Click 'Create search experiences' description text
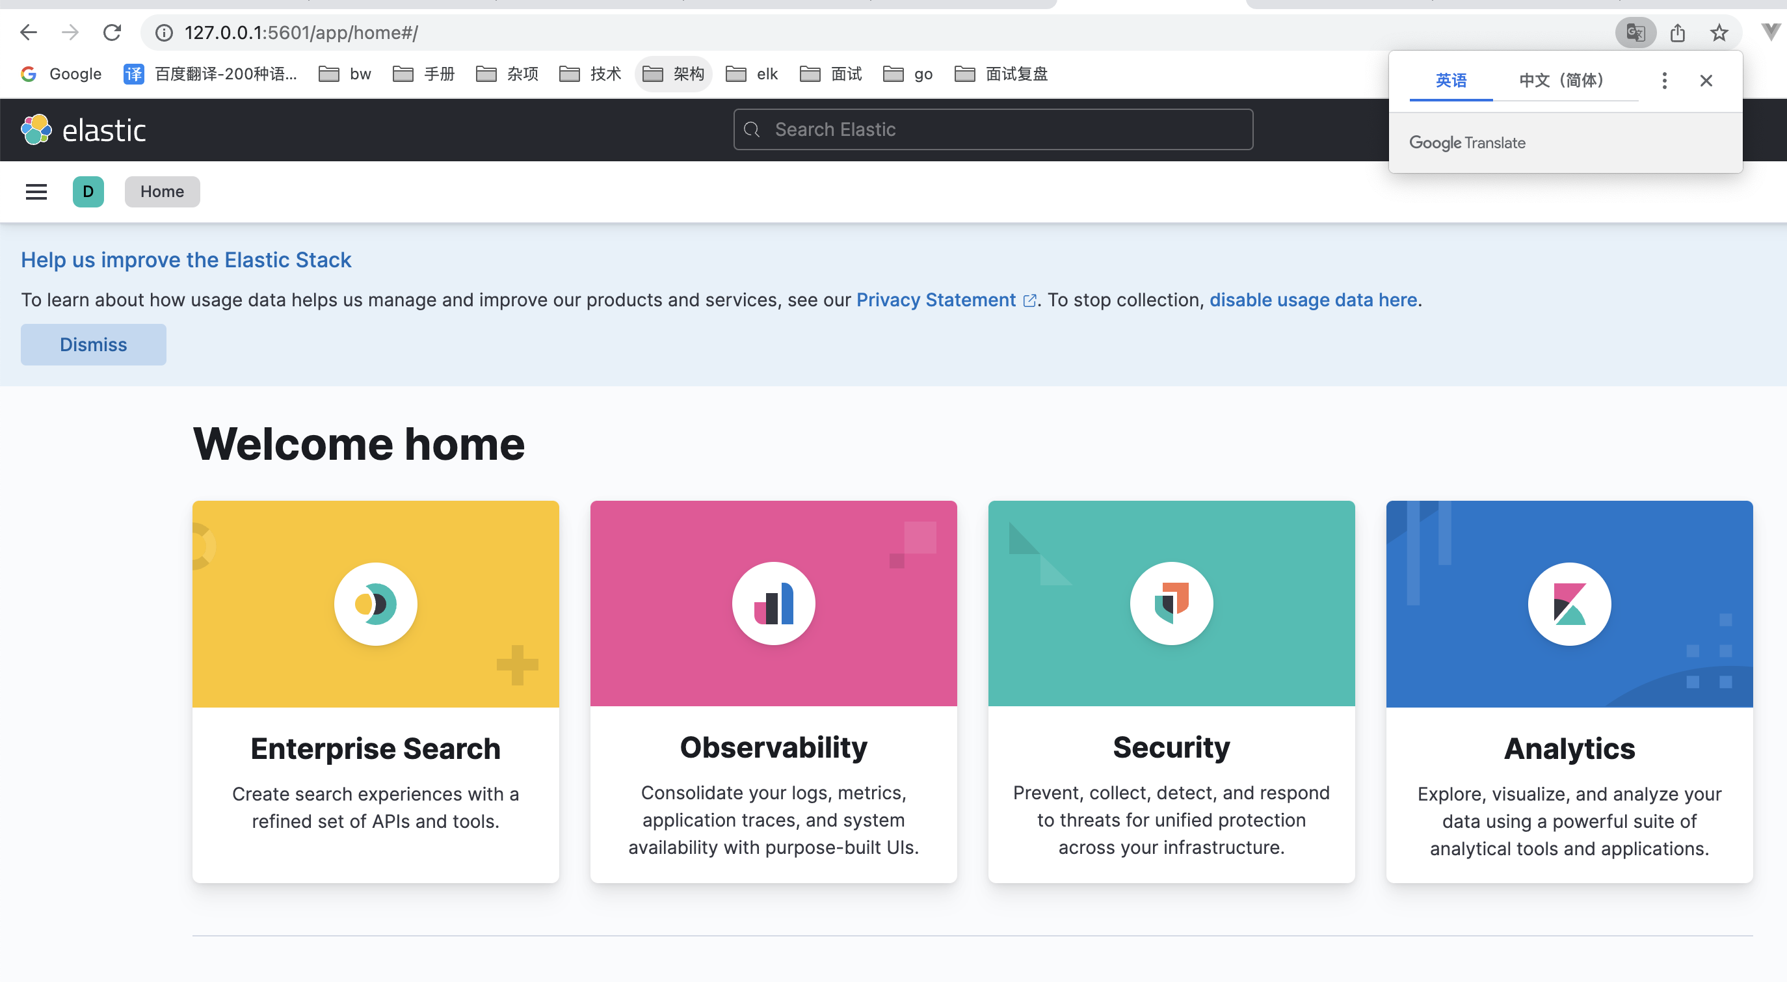This screenshot has width=1787, height=982. click(x=375, y=808)
